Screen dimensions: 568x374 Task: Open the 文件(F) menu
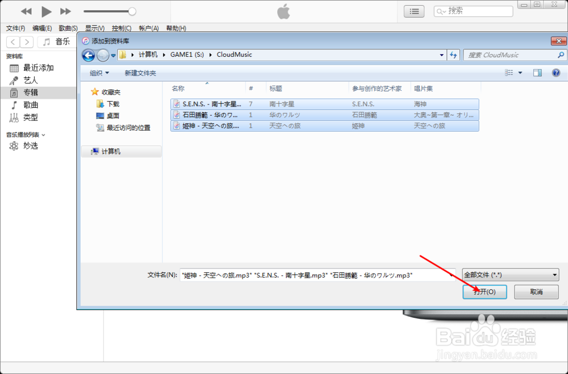[x=15, y=28]
